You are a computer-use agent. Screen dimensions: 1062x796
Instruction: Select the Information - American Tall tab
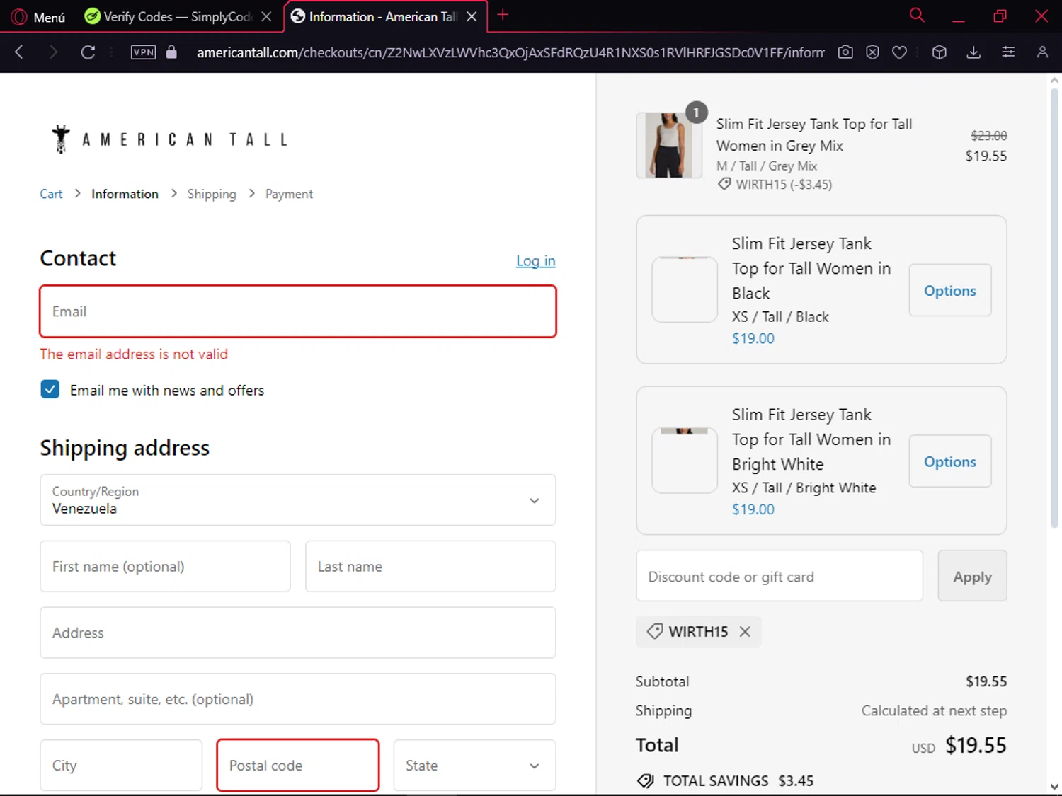coord(375,16)
